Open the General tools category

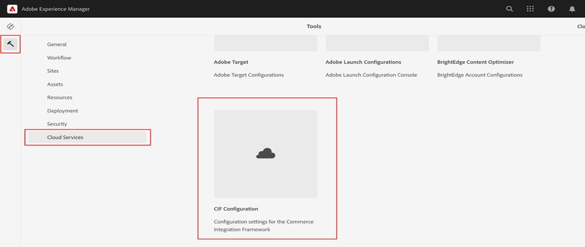click(x=56, y=45)
